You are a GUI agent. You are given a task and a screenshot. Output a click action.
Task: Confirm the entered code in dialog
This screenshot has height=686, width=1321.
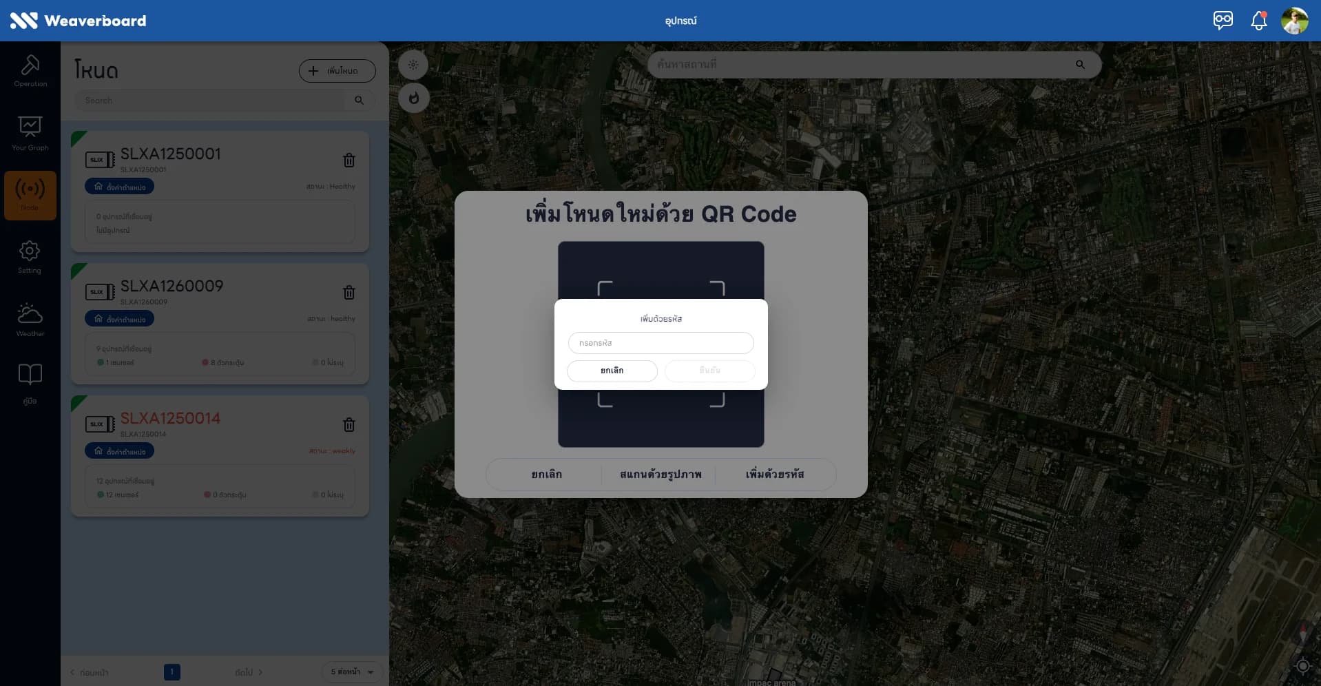pos(709,371)
